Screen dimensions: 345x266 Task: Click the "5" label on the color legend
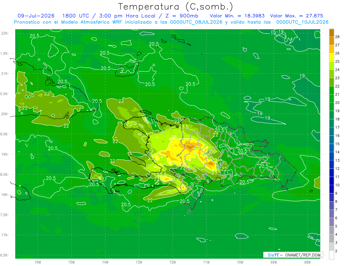(337, 226)
